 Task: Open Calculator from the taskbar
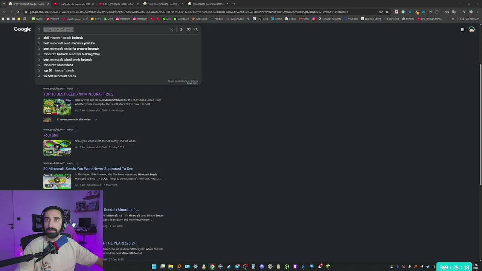253,266
